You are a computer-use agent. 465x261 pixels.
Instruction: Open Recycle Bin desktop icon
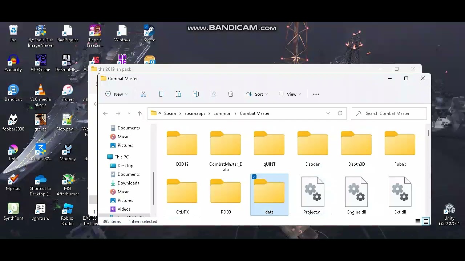tap(13, 33)
